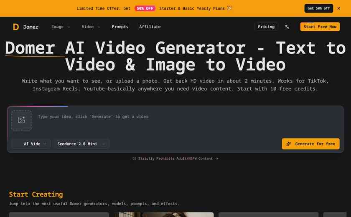Open the Pricing page

click(266, 27)
